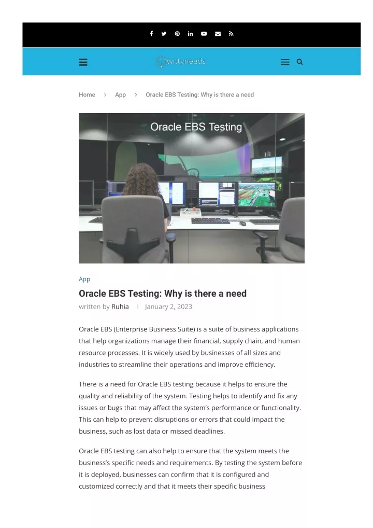
Task: Open the LinkedIn social link
Action: tap(190, 34)
